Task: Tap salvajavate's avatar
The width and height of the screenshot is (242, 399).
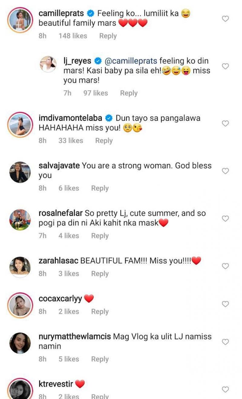Action: tap(20, 172)
